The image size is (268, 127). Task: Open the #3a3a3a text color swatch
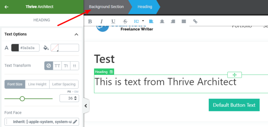15,48
